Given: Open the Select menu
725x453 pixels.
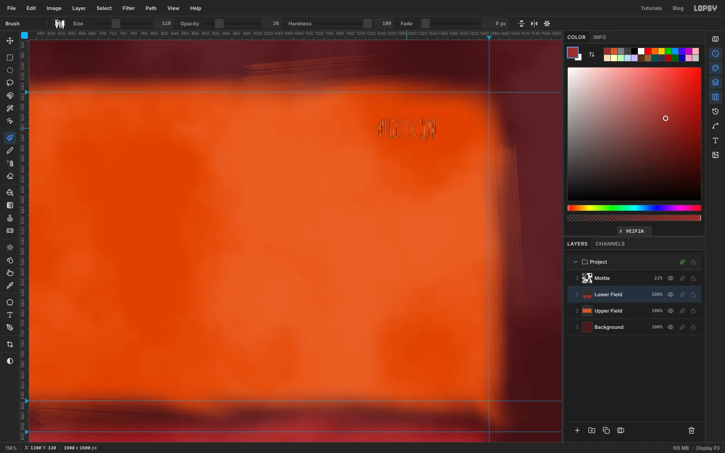Looking at the screenshot, I should tap(104, 8).
